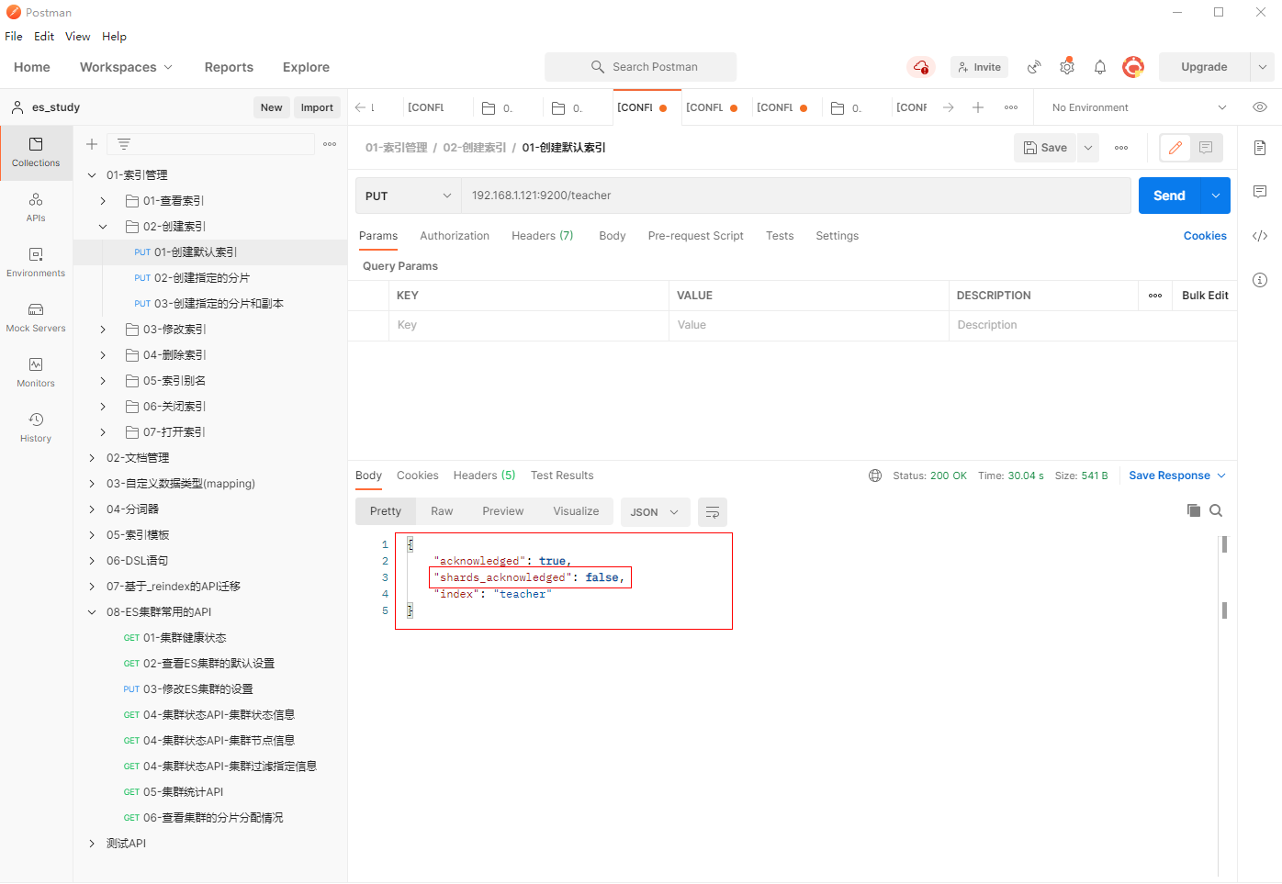
Task: Open the Monitors sidebar icon
Action: [36, 372]
